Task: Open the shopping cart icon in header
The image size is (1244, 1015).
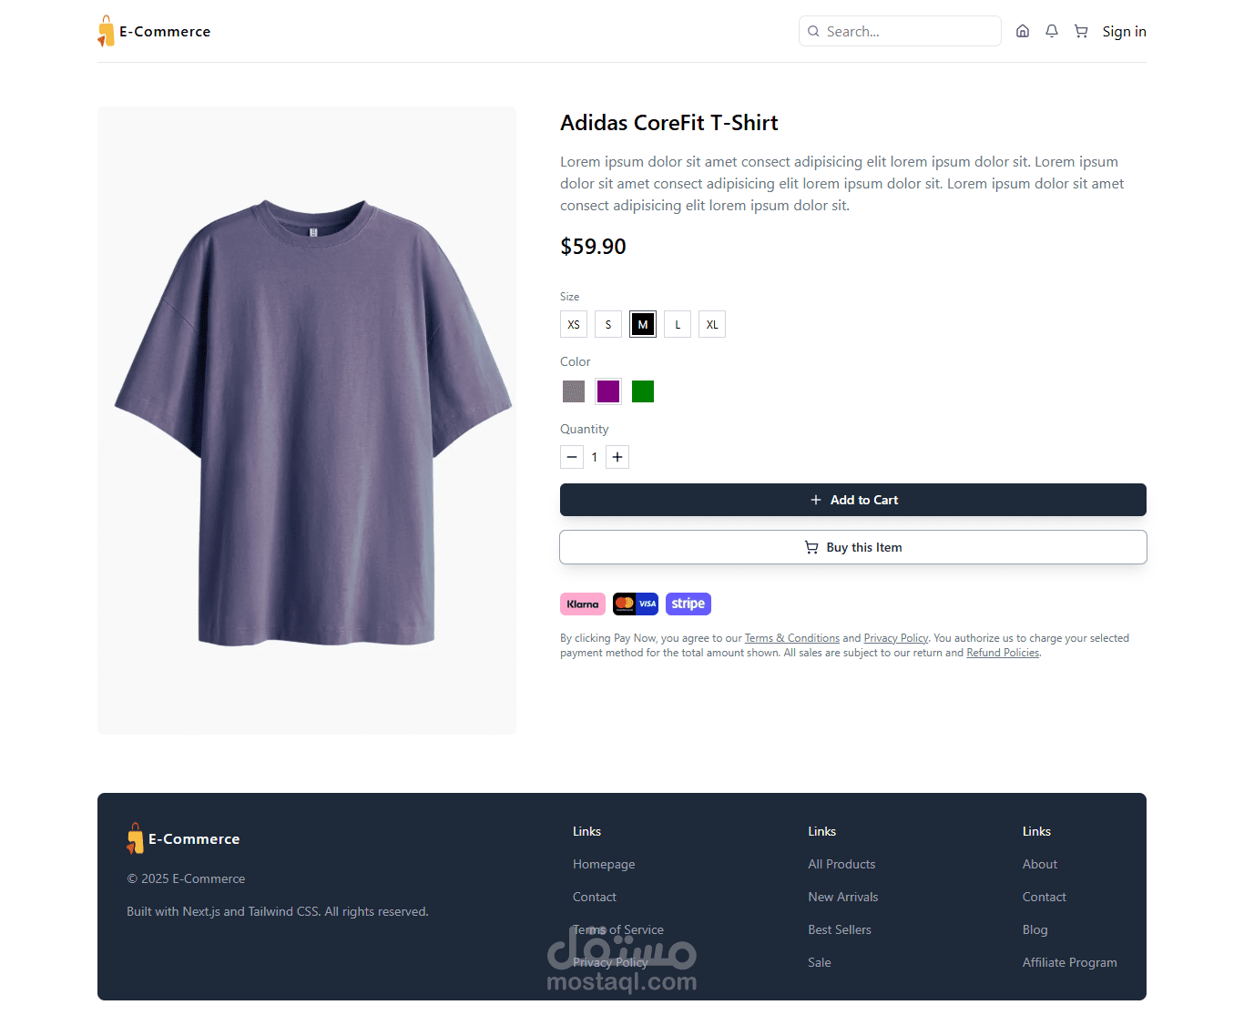Action: pos(1081,31)
